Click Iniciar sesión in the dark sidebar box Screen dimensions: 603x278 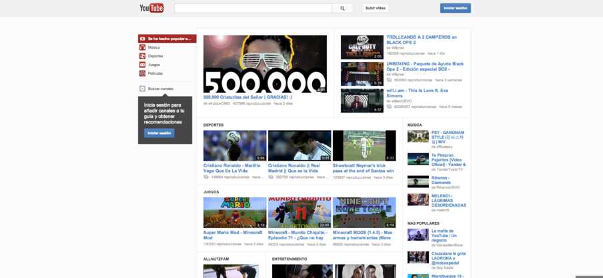[x=159, y=133]
